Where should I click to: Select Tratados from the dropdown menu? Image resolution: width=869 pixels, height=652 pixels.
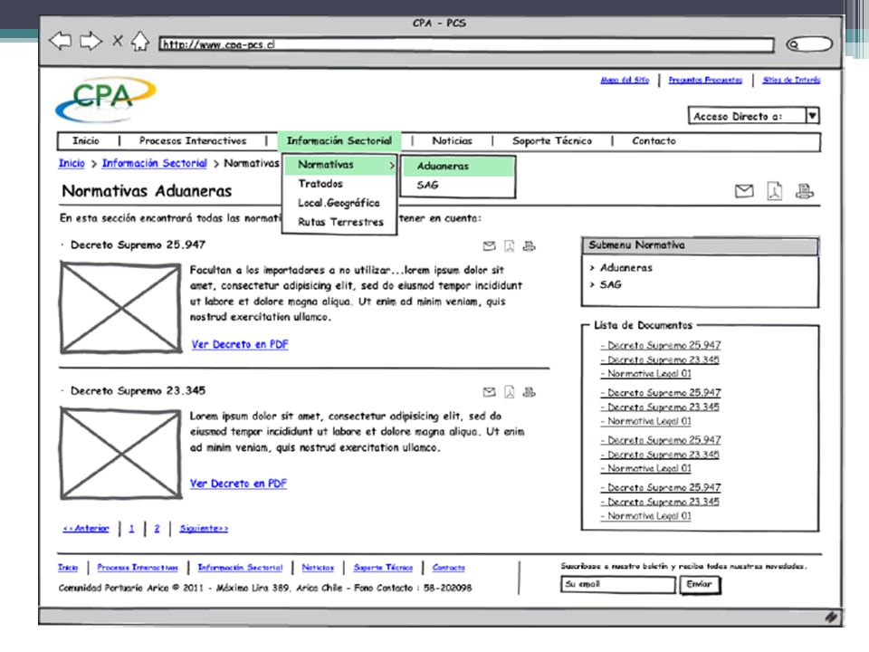pyautogui.click(x=320, y=184)
